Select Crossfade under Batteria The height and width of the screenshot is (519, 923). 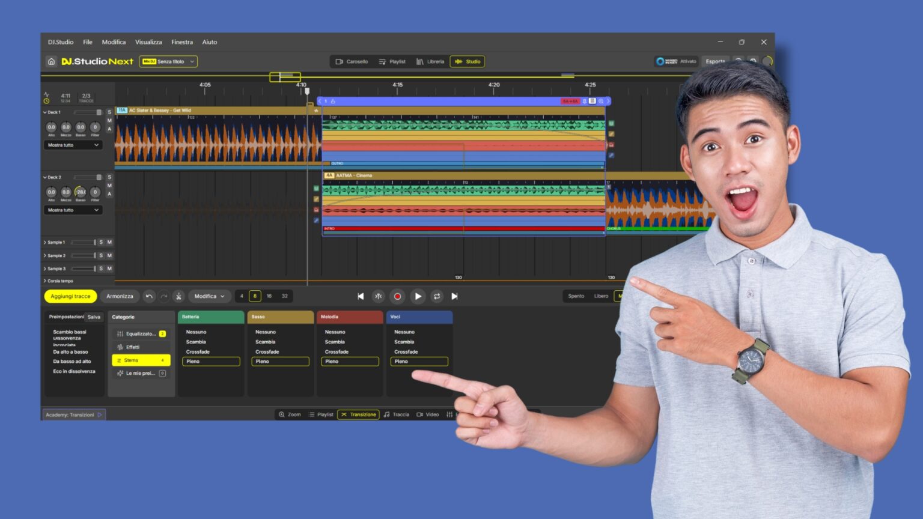pos(198,351)
